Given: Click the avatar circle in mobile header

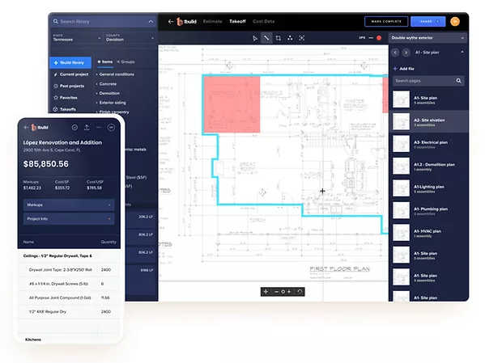Looking at the screenshot, I should (x=111, y=127).
